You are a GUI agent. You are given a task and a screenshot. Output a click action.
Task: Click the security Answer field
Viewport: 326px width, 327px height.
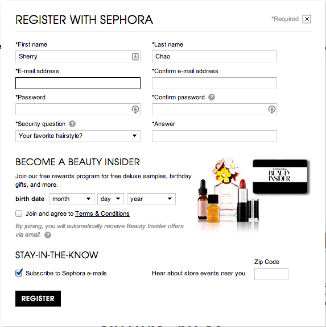(214, 136)
